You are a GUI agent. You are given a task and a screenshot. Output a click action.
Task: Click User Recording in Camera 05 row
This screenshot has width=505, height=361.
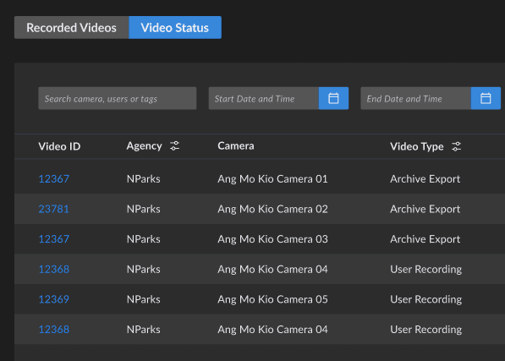[426, 299]
